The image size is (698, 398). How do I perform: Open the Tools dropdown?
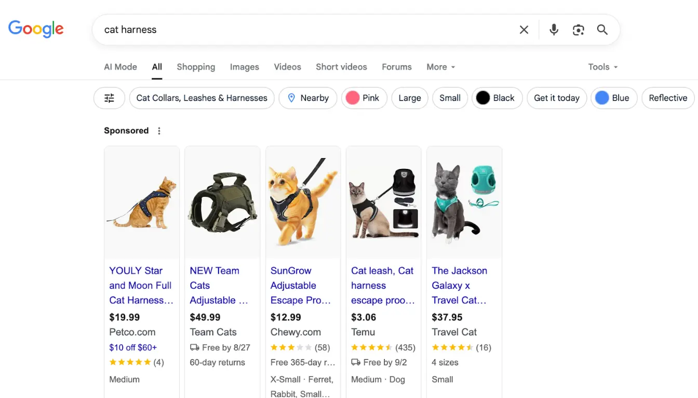pyautogui.click(x=602, y=67)
